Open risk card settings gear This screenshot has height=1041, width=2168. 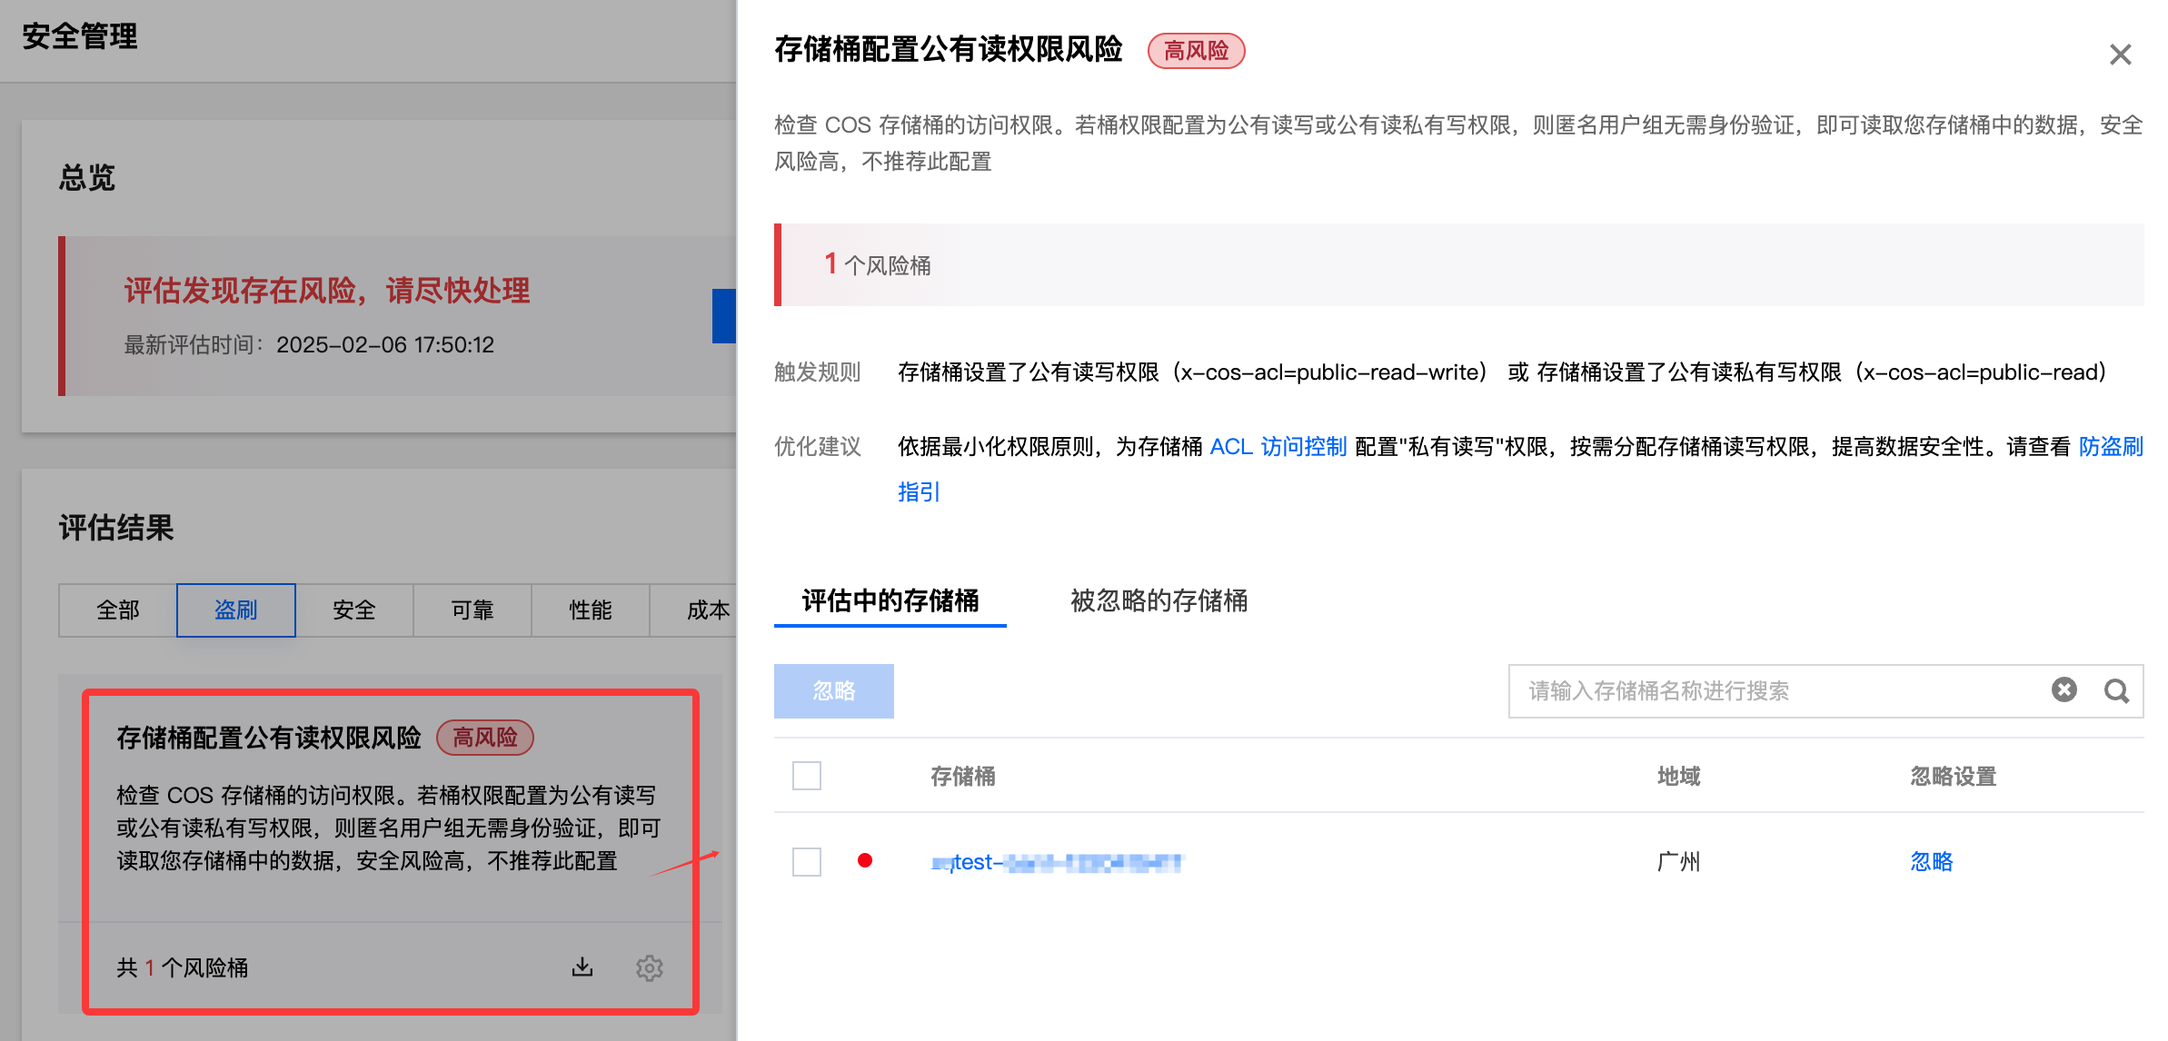(x=649, y=967)
